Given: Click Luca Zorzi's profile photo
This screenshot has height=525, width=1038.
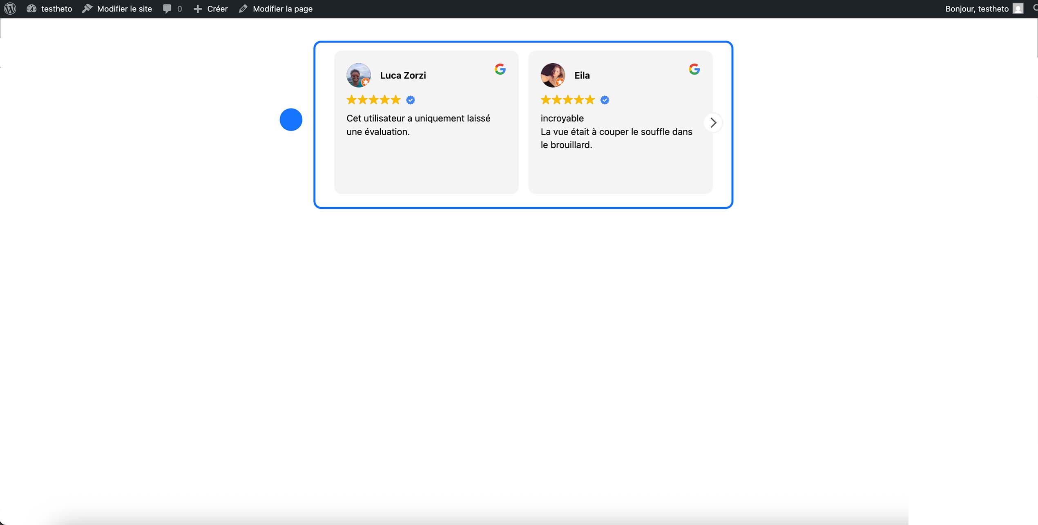Looking at the screenshot, I should pyautogui.click(x=358, y=75).
